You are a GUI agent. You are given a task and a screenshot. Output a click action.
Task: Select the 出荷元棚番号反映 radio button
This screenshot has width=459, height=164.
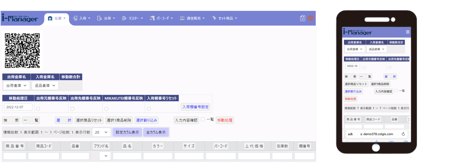click(38, 109)
